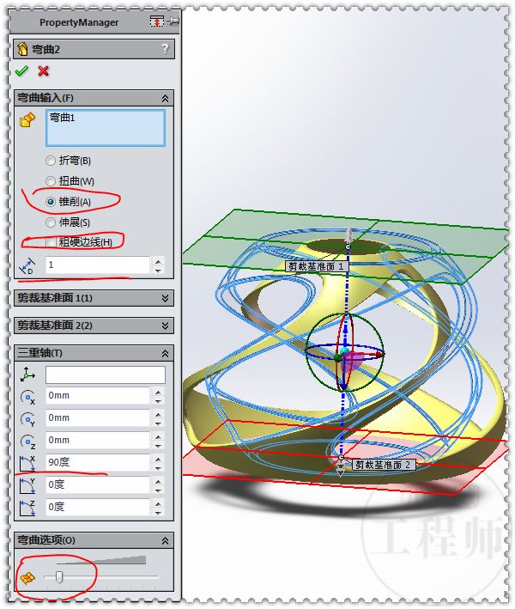Click the coordinate system triad icon
The image size is (515, 609).
coord(27,375)
